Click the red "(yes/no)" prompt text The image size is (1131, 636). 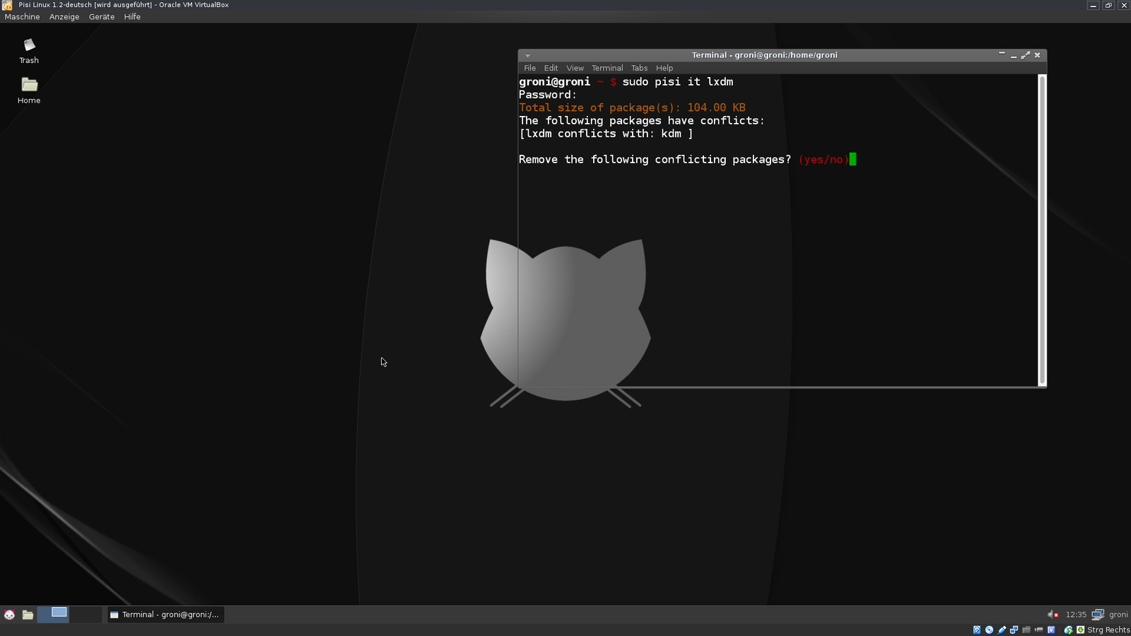click(x=824, y=160)
